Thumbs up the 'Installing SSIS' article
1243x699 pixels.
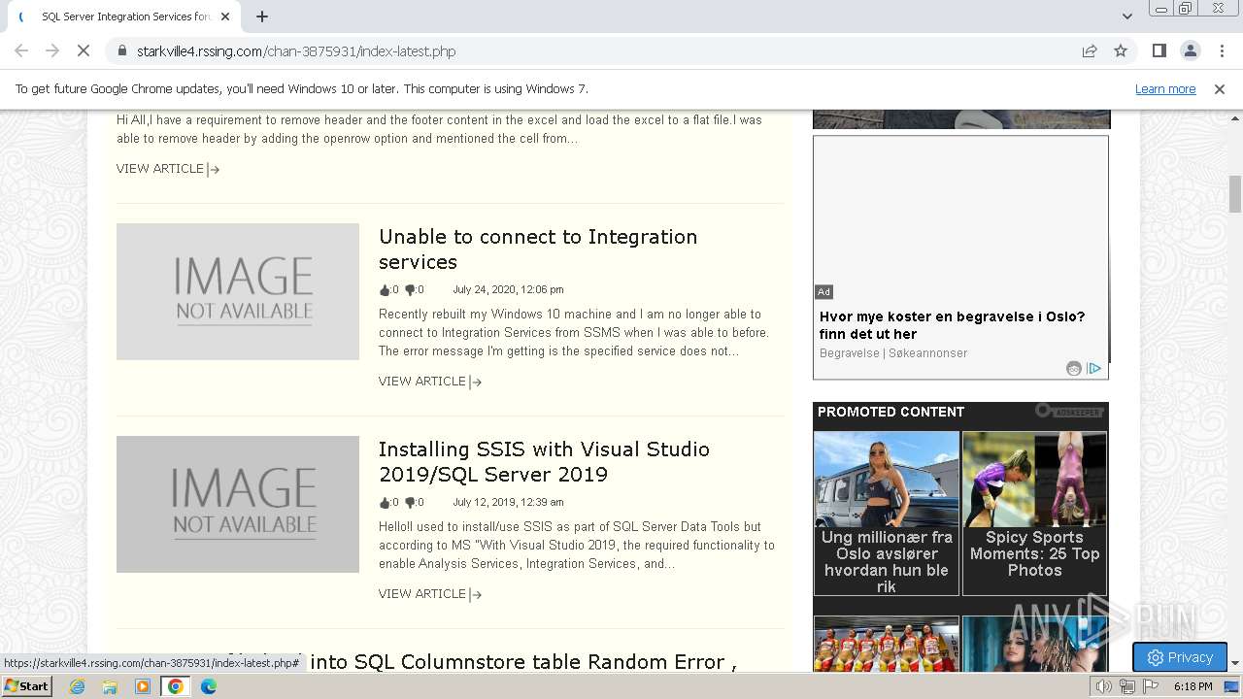[385, 502]
